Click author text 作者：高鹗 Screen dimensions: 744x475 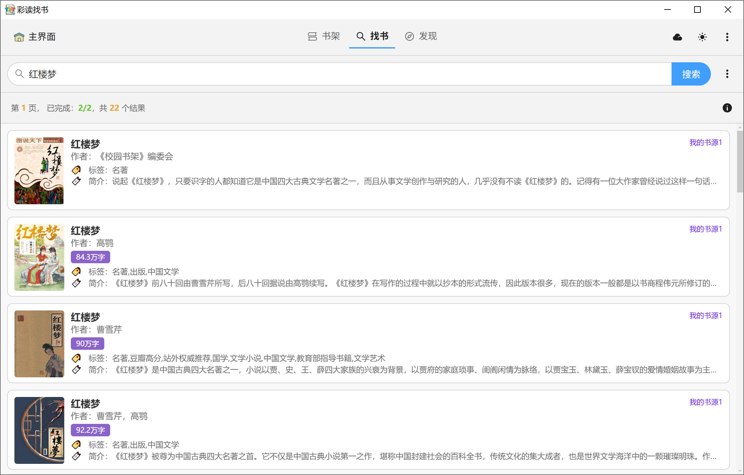(92, 243)
